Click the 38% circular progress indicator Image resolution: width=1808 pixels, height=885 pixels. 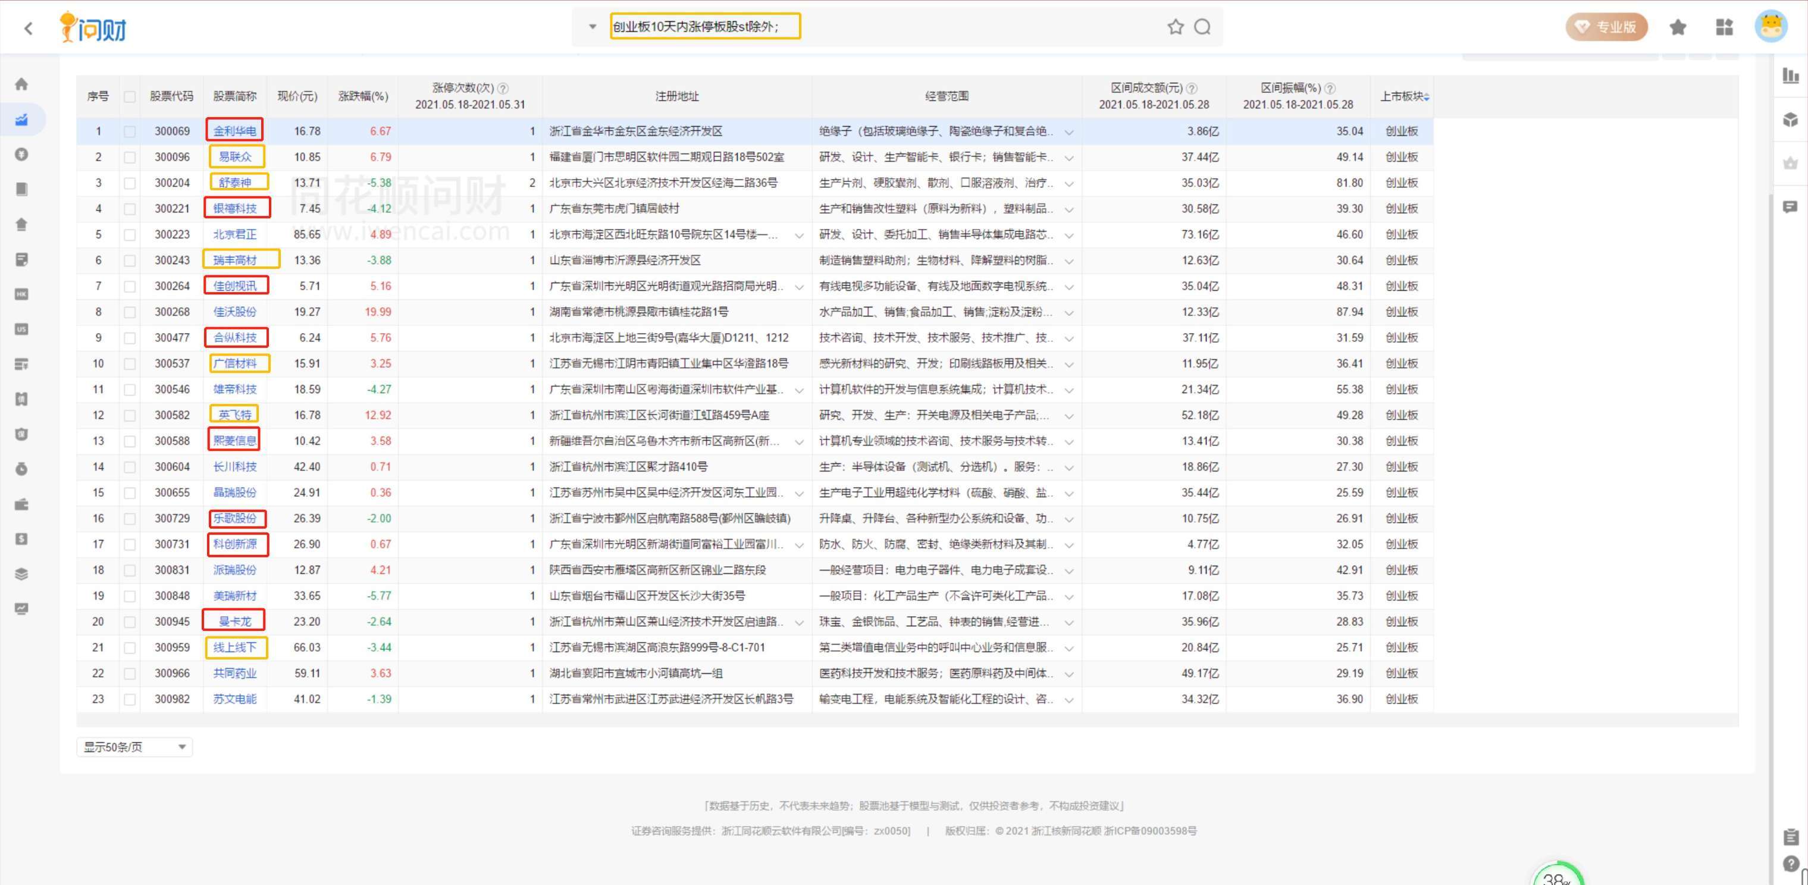coord(1558,874)
